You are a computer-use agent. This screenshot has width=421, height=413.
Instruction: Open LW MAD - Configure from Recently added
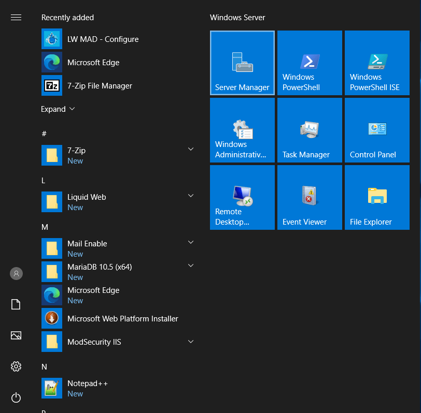pos(118,39)
